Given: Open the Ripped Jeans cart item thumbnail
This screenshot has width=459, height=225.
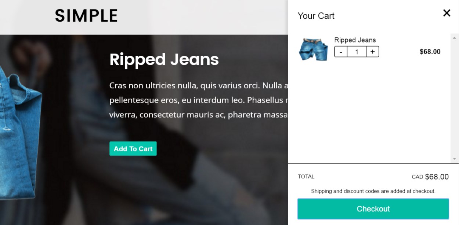Looking at the screenshot, I should tap(313, 49).
